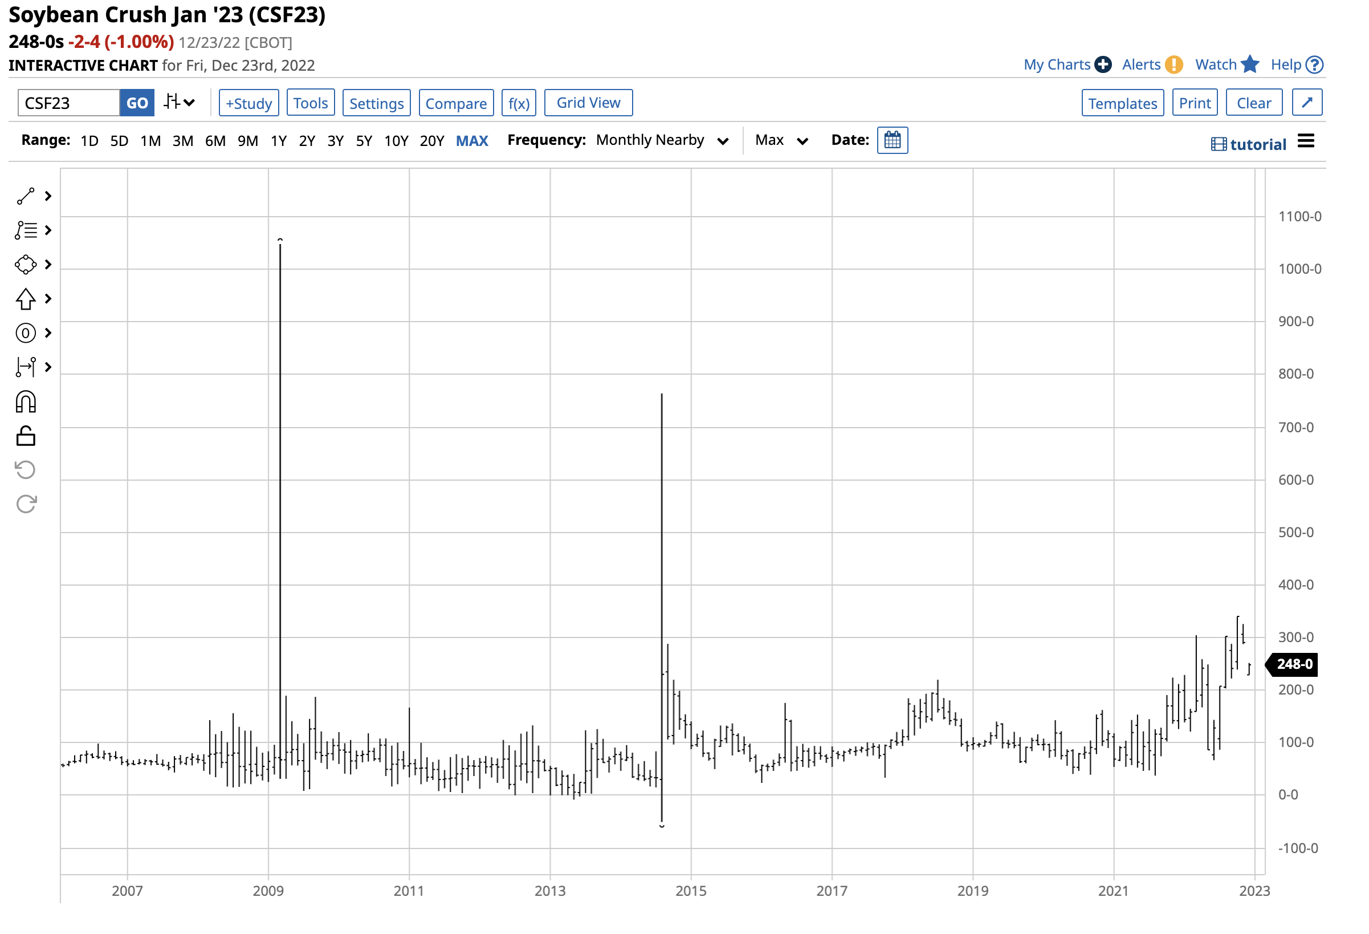
Task: Click the undo arrow icon
Action: [25, 470]
